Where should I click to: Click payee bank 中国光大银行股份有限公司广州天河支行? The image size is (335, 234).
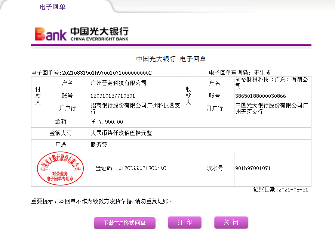click(271, 108)
